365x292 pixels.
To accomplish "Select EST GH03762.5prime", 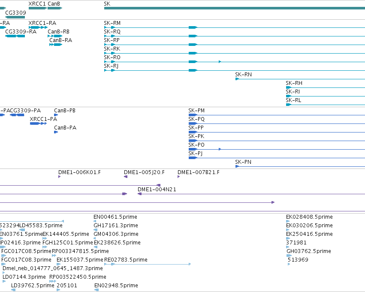I will click(x=289, y=256).
